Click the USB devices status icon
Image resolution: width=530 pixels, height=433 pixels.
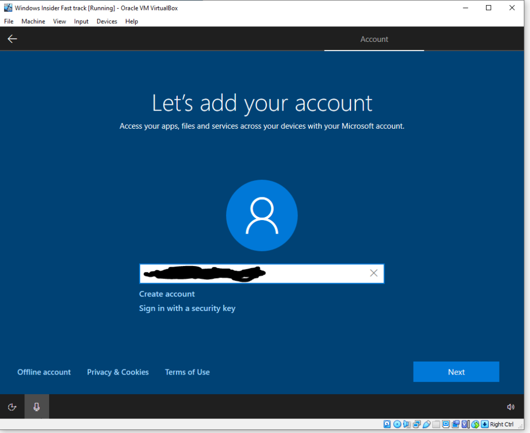(426, 424)
